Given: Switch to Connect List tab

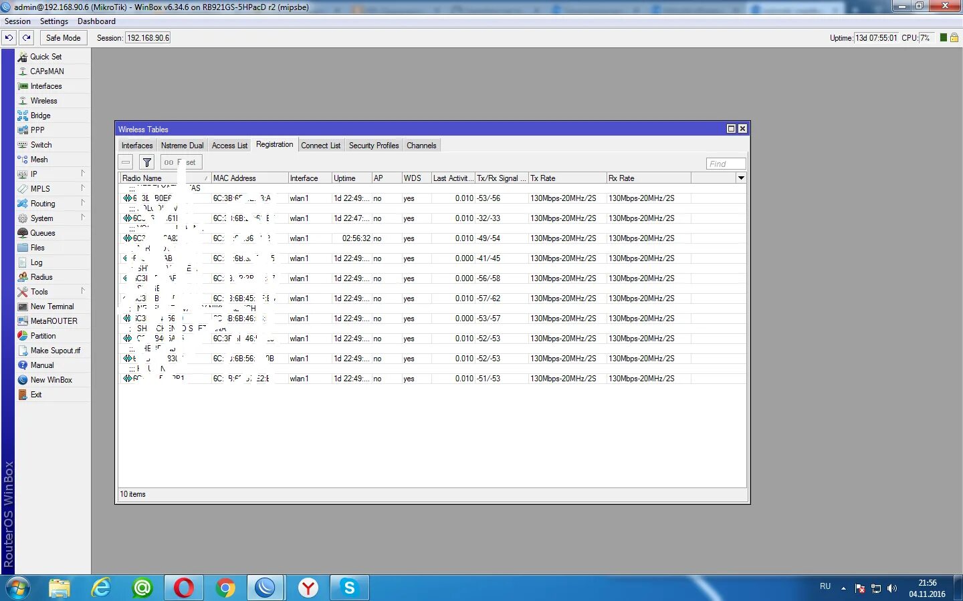Looking at the screenshot, I should click(320, 146).
